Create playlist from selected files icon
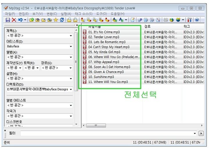This screenshot has height=148, width=209. 152,20
